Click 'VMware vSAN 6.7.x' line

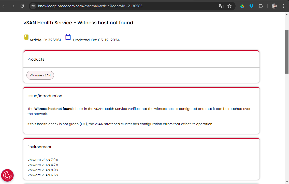coord(42,165)
